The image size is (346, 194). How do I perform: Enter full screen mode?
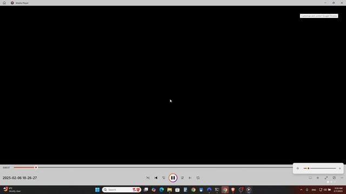(326, 178)
